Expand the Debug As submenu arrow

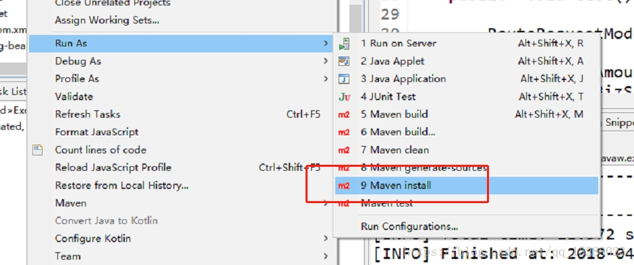click(x=326, y=61)
